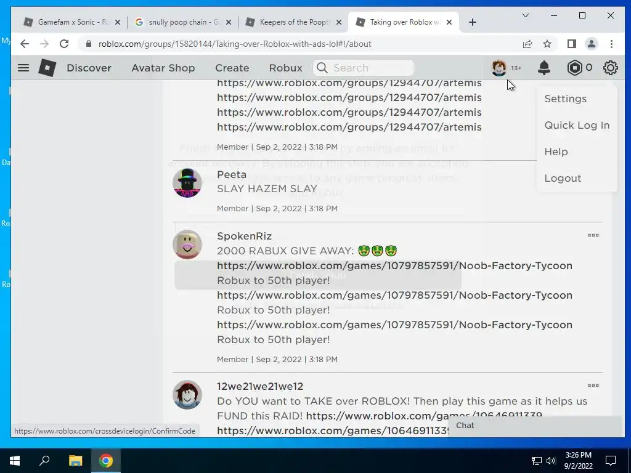Open Peeta's username link
Image resolution: width=631 pixels, height=473 pixels.
click(232, 174)
